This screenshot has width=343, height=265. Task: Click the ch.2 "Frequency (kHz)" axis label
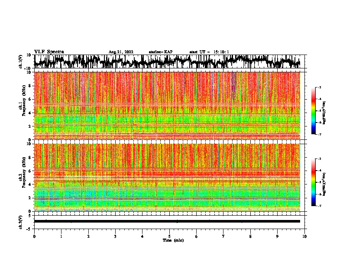tap(24, 172)
